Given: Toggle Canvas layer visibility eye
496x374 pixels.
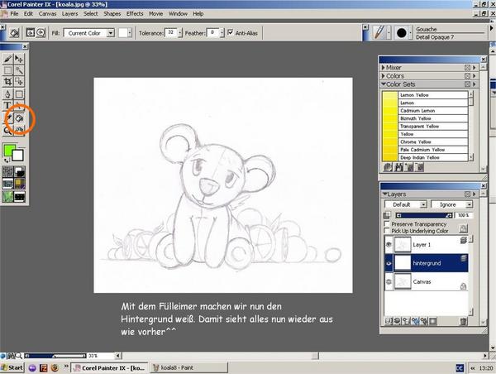Looking at the screenshot, I should click(389, 281).
